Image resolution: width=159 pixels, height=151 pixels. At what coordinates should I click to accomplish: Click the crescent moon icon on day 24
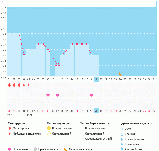[121, 74]
